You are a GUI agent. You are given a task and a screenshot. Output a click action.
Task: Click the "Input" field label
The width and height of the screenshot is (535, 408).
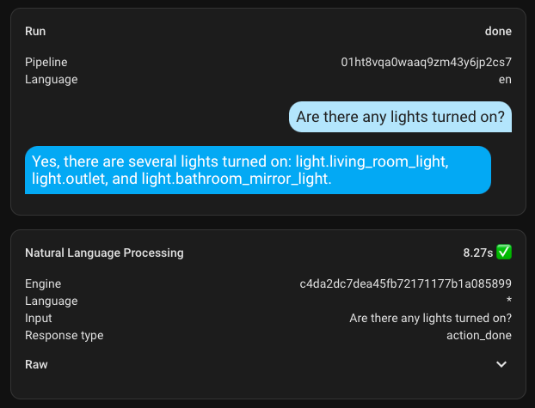coord(39,318)
